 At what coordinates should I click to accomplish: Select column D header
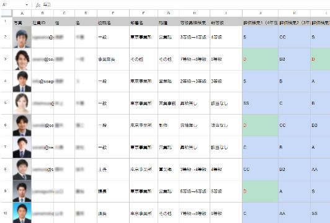click(86, 13)
